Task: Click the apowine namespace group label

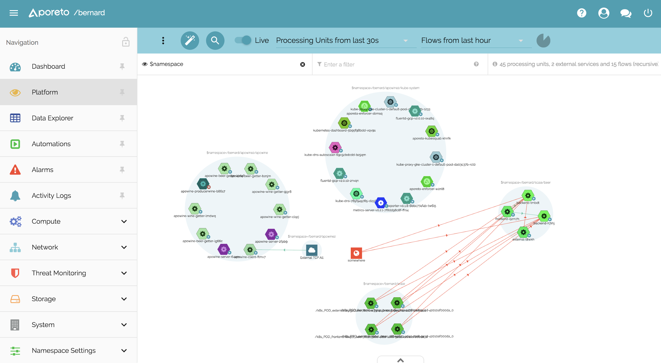Action: [237, 153]
